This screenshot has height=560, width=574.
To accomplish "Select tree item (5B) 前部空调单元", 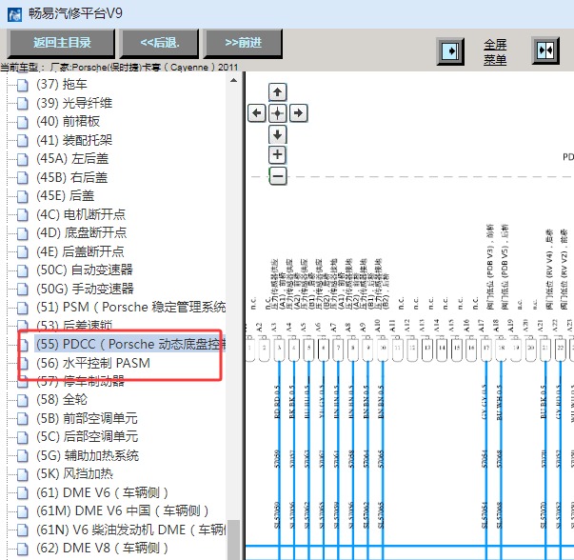I will coord(87,418).
